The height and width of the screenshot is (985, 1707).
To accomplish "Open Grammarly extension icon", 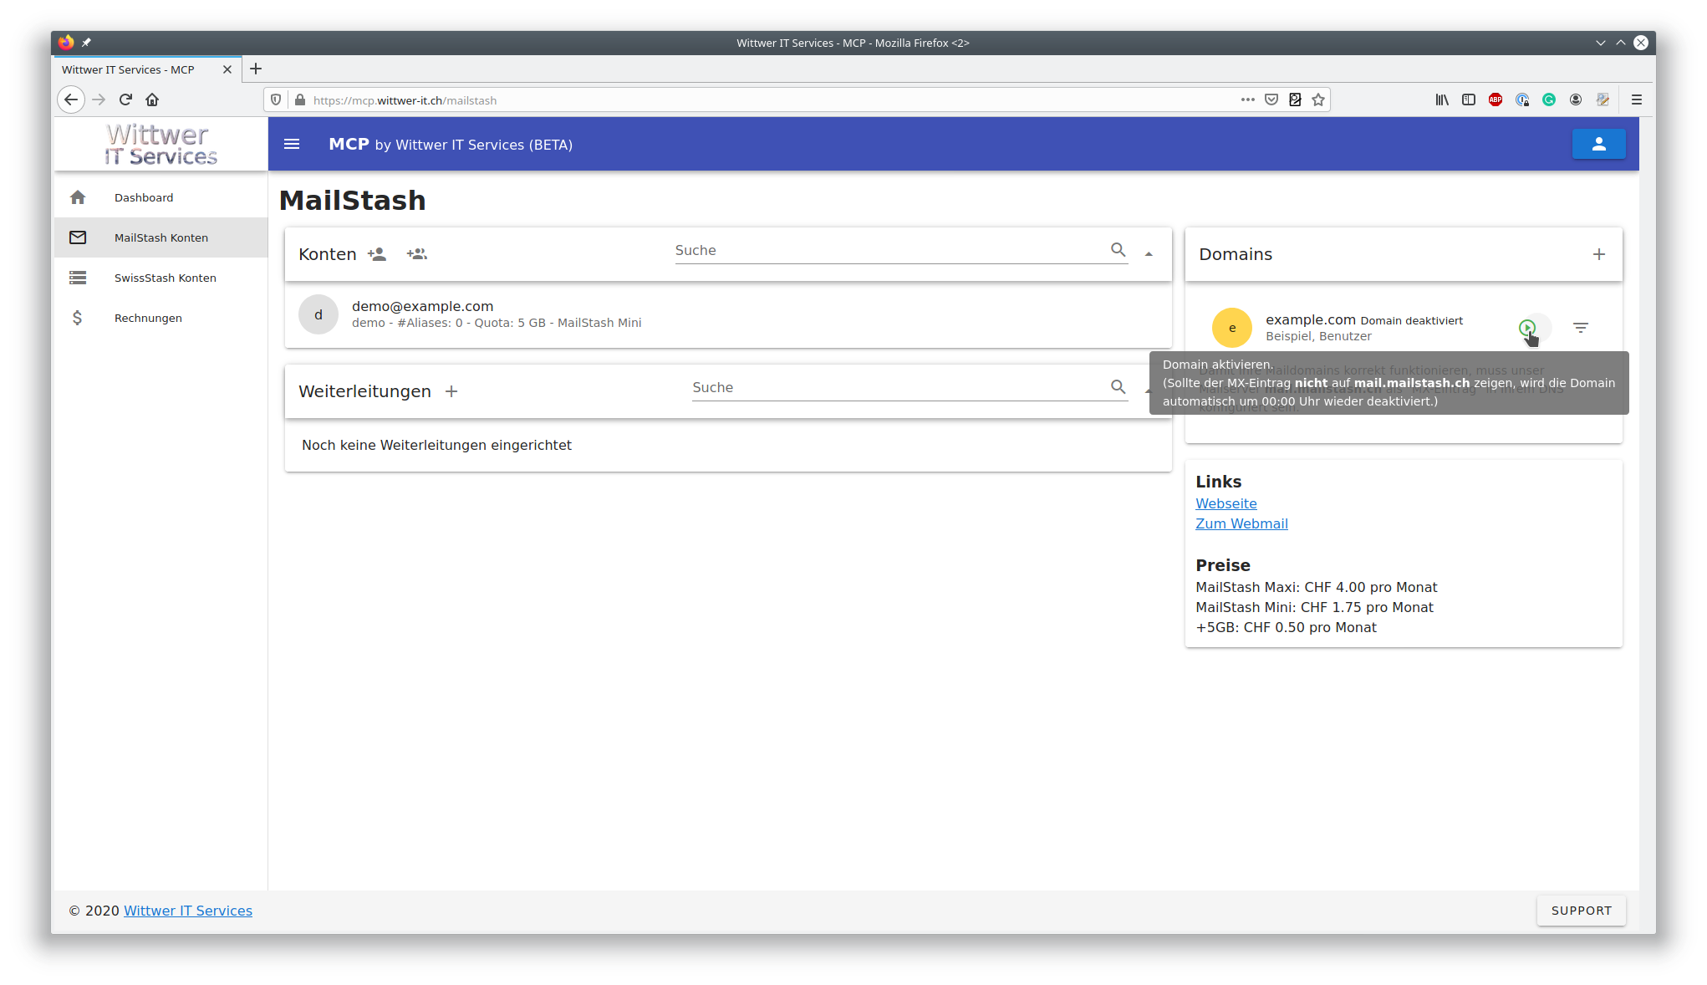I will click(x=1549, y=100).
